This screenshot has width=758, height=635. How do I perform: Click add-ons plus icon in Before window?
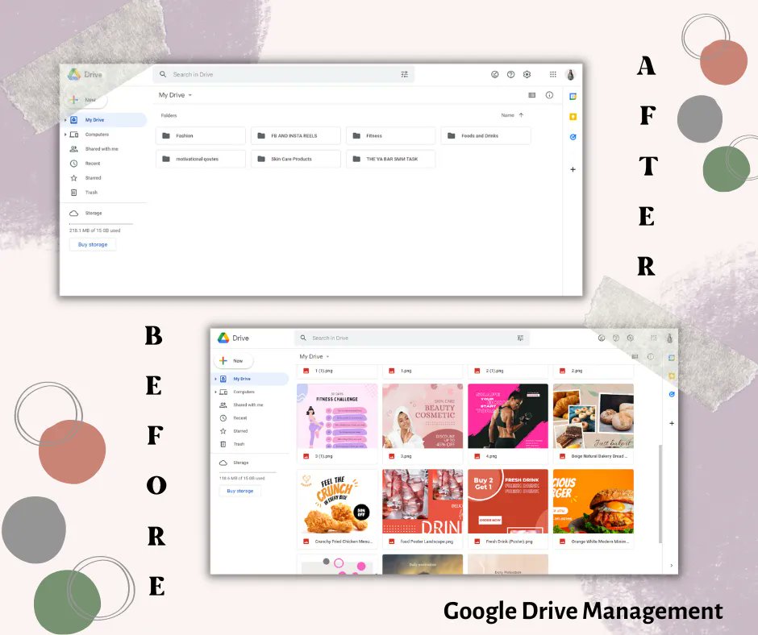[x=672, y=423]
